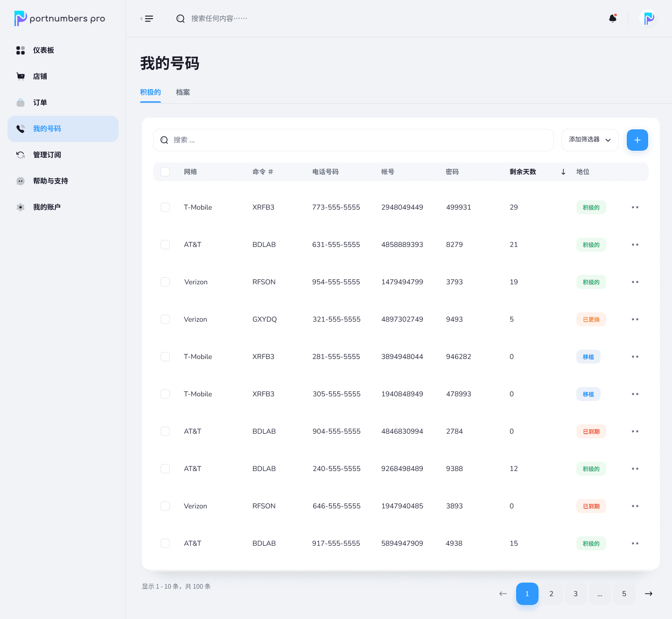Switch to the 档案 tab
This screenshot has height=619, width=672.
coord(183,92)
